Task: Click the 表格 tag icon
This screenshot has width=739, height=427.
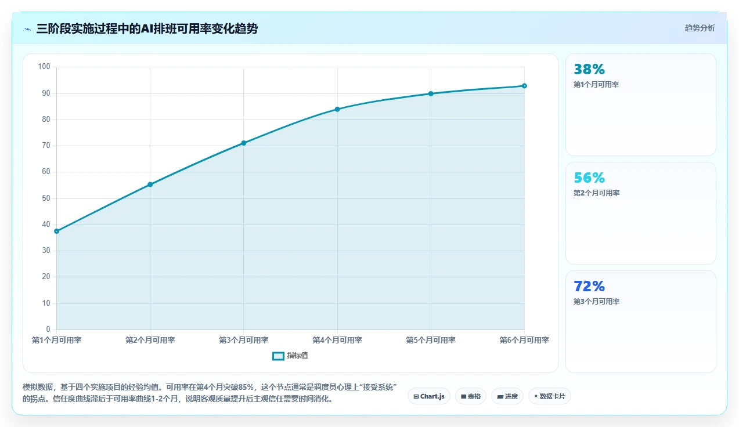Action: tap(463, 396)
